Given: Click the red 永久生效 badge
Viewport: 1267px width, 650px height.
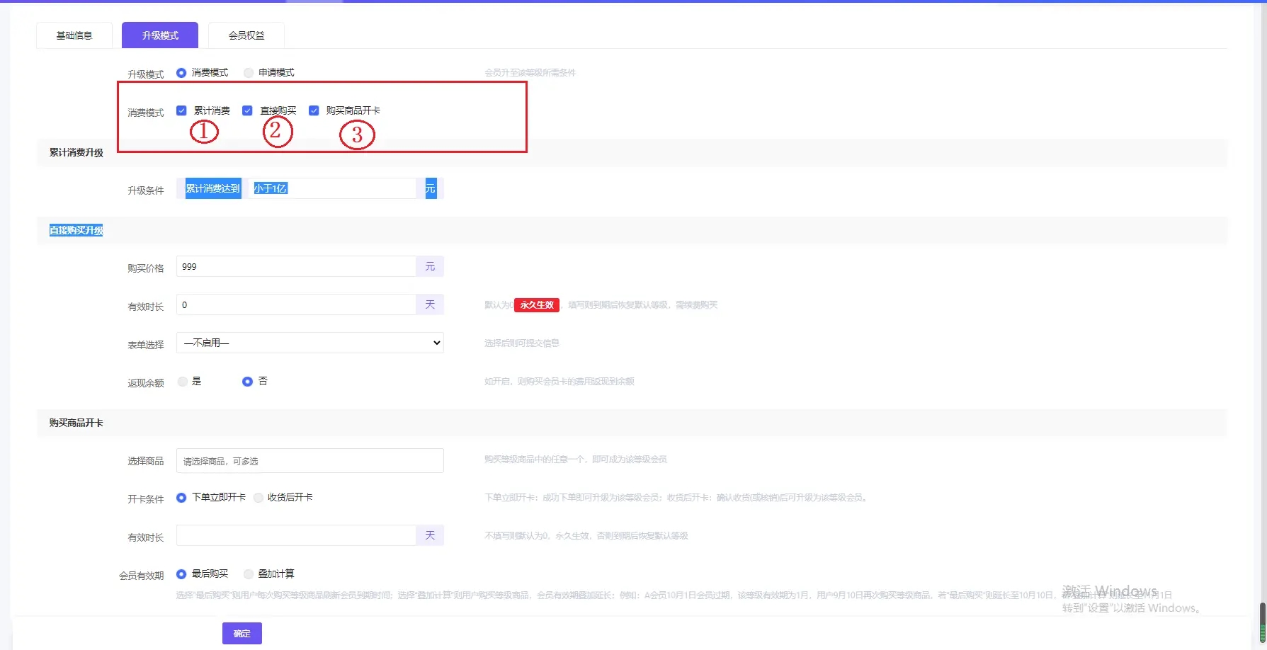Looking at the screenshot, I should (x=537, y=305).
